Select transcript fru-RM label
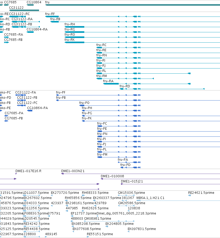 click(101, 76)
